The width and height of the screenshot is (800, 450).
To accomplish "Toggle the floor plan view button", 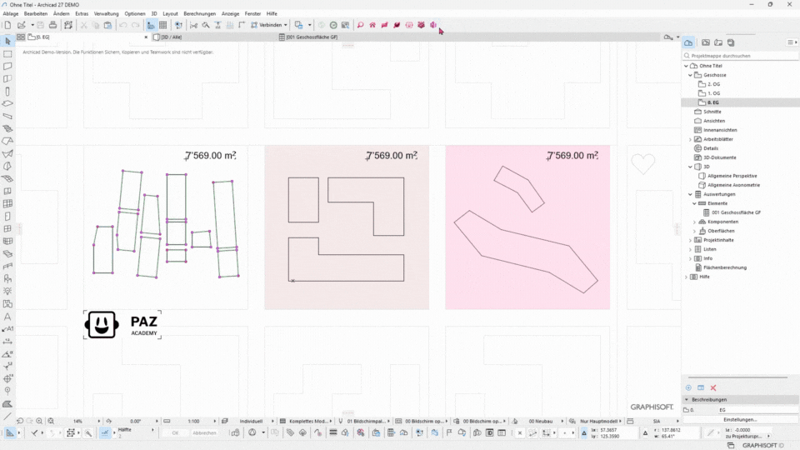I will (151, 25).
